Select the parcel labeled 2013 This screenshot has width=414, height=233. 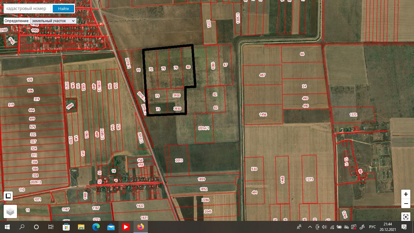click(179, 160)
